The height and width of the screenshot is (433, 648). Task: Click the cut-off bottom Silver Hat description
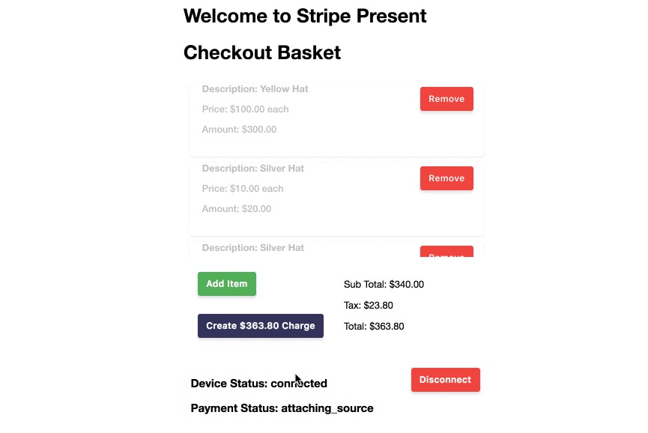click(x=253, y=248)
